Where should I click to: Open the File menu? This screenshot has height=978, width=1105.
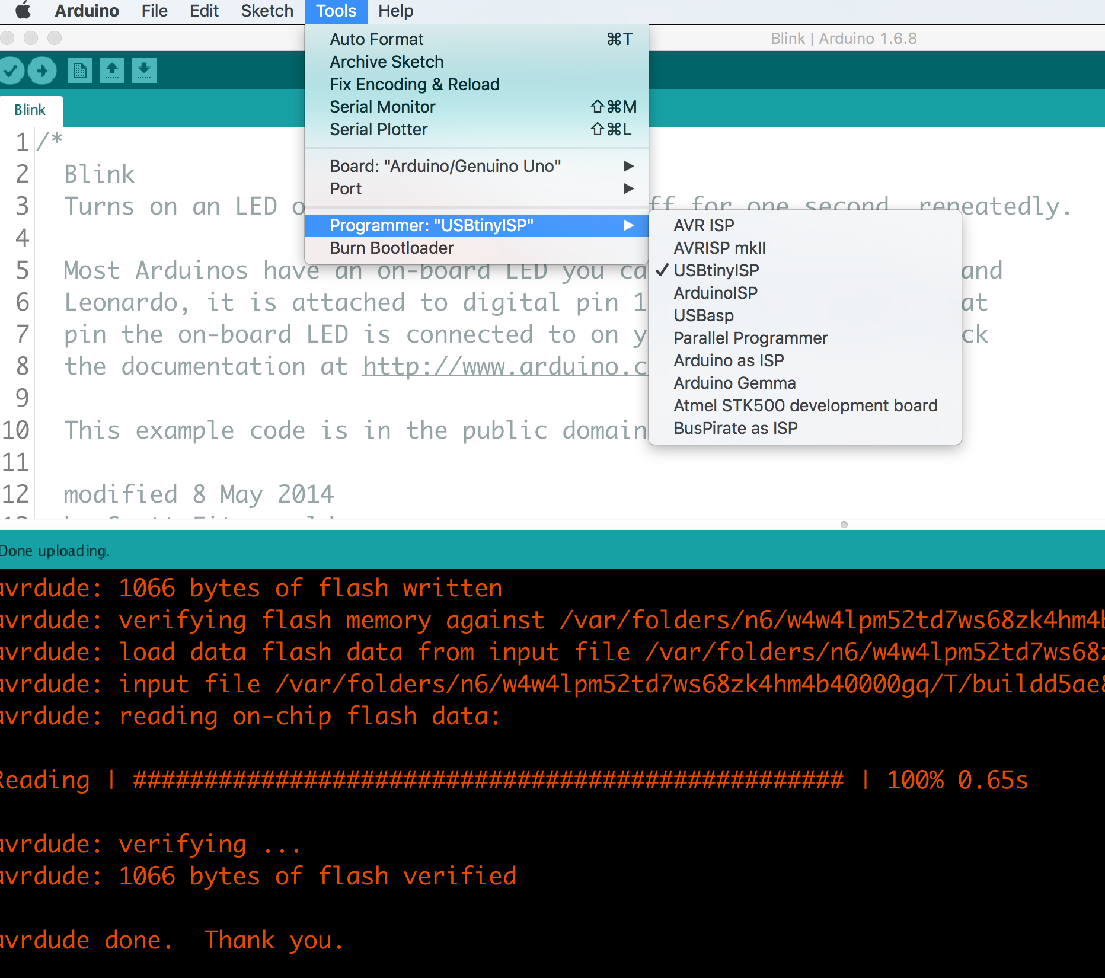pos(154,11)
